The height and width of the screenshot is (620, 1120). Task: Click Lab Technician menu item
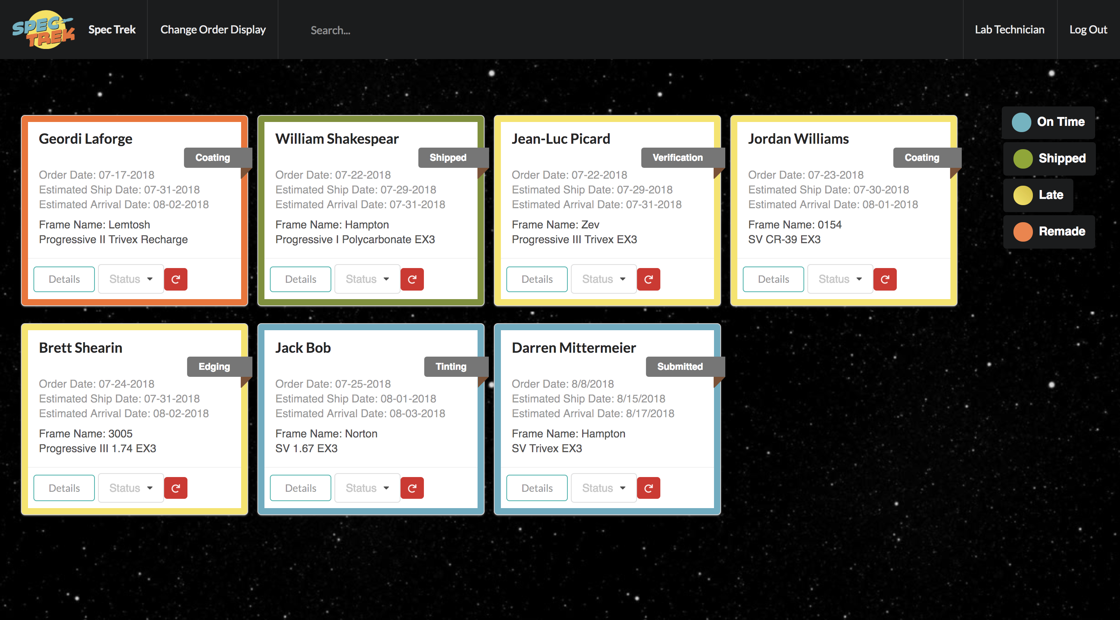(x=1009, y=30)
